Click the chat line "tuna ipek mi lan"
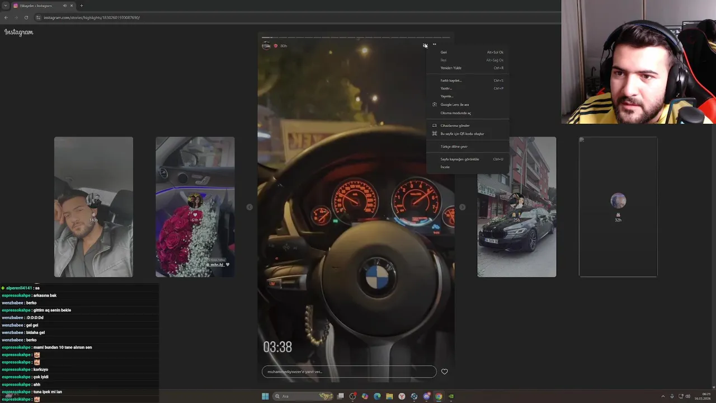The image size is (716, 403). (48, 392)
